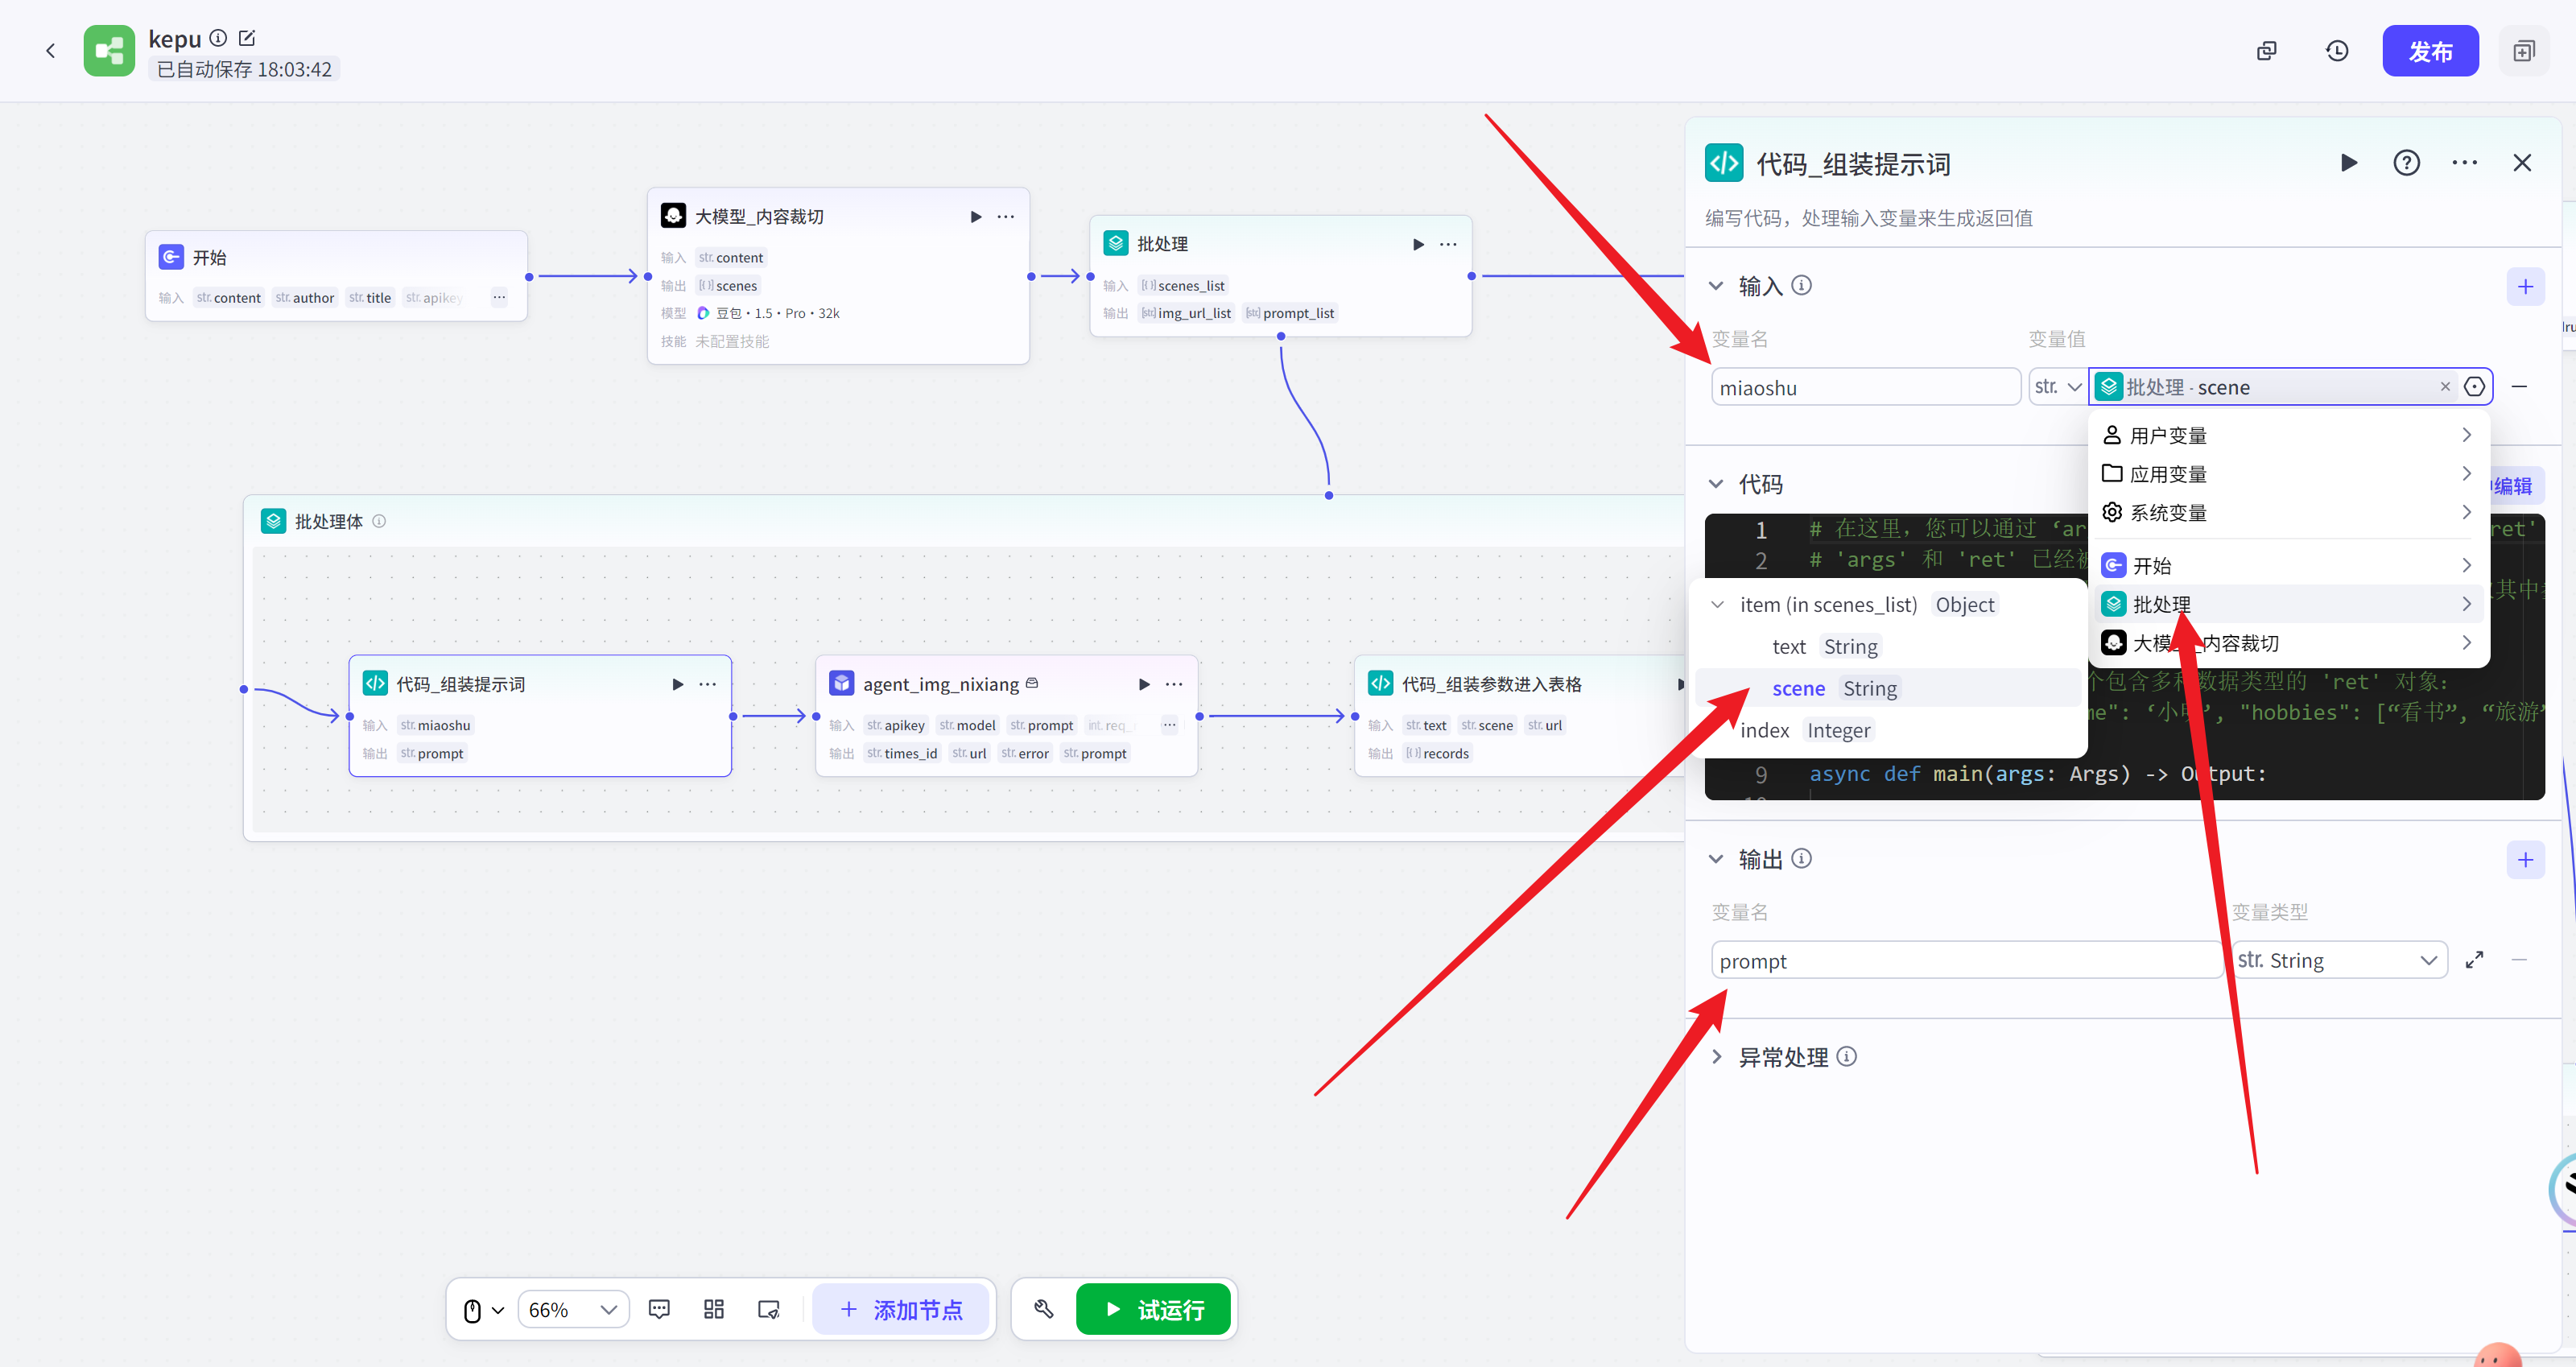Run the 批处理 node
Viewport: 2576px width, 1367px height.
pos(1418,244)
